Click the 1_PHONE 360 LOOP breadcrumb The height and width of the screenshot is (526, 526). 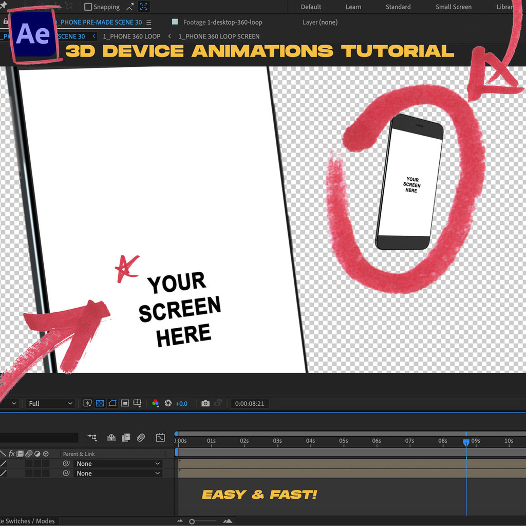[x=131, y=36]
